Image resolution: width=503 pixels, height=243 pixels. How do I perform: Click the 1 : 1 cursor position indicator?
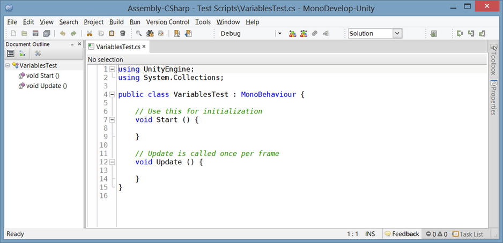click(x=352, y=234)
